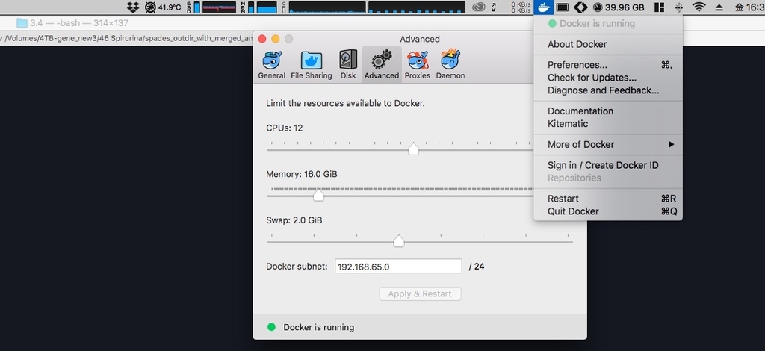Switch to the File Sharing pane
Viewport: 765px width, 351px height.
tap(312, 65)
